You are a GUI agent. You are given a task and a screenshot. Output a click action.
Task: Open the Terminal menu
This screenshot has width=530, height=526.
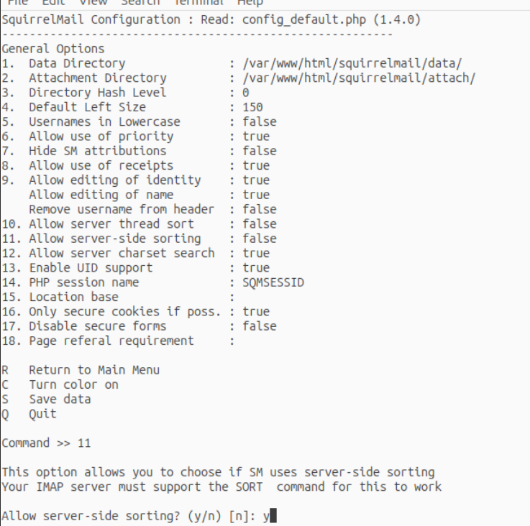click(x=198, y=3)
